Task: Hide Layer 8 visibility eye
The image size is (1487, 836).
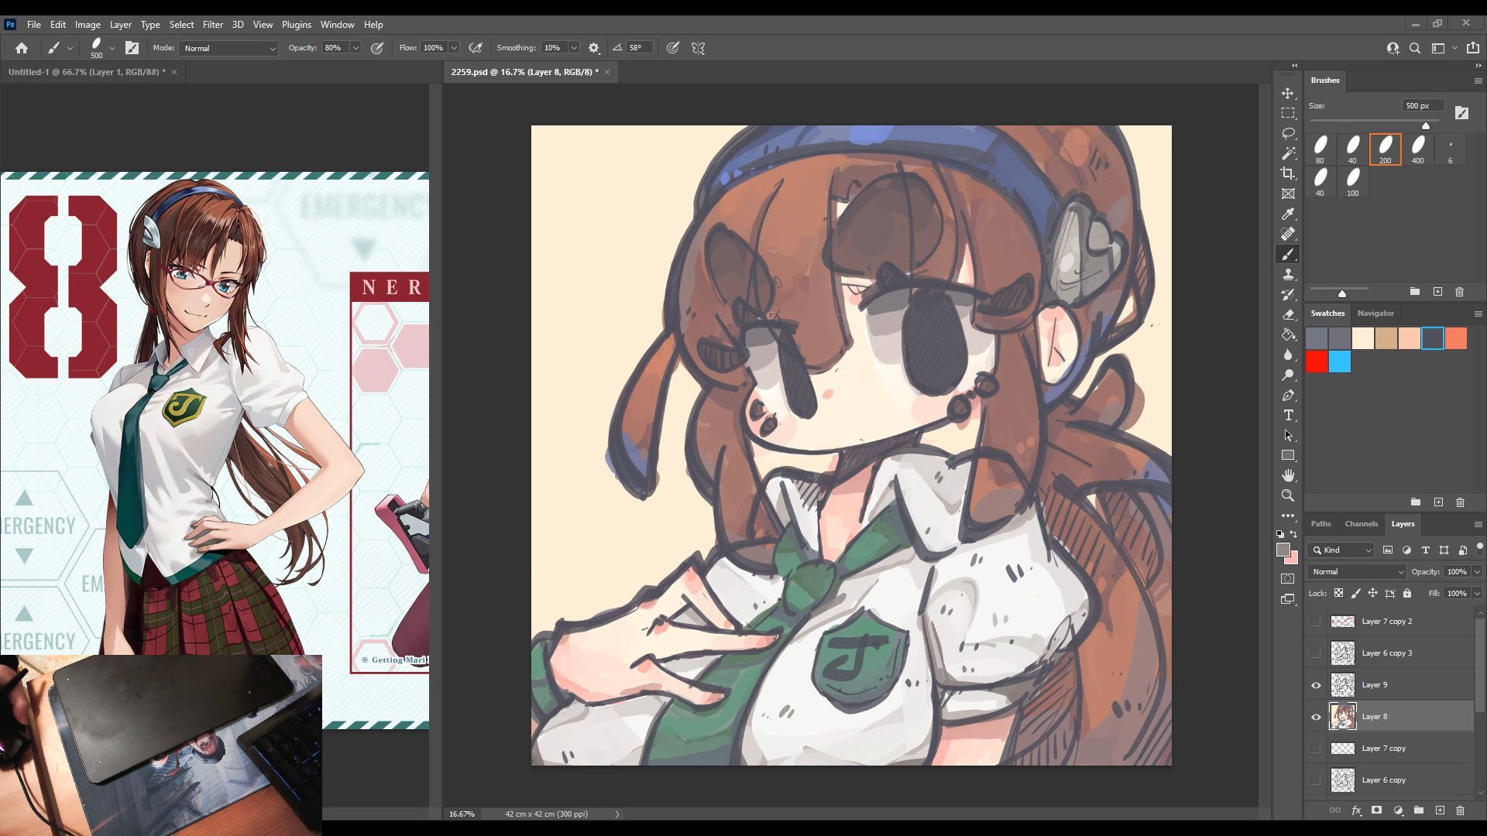Action: tap(1316, 717)
